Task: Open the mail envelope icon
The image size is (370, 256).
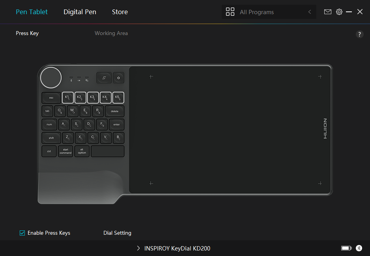Action: point(327,12)
